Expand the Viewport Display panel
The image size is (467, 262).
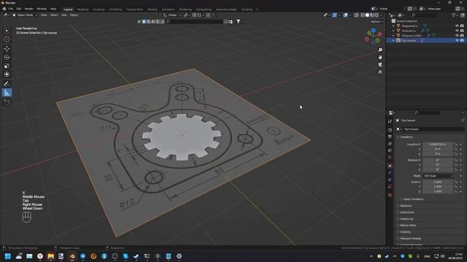410,238
